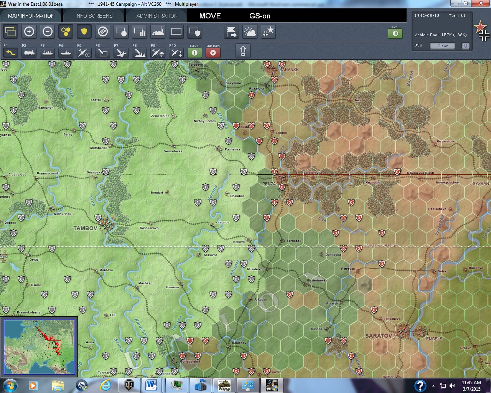Select F8 bomb city mode
The height and width of the screenshot is (393, 491).
tap(140, 53)
